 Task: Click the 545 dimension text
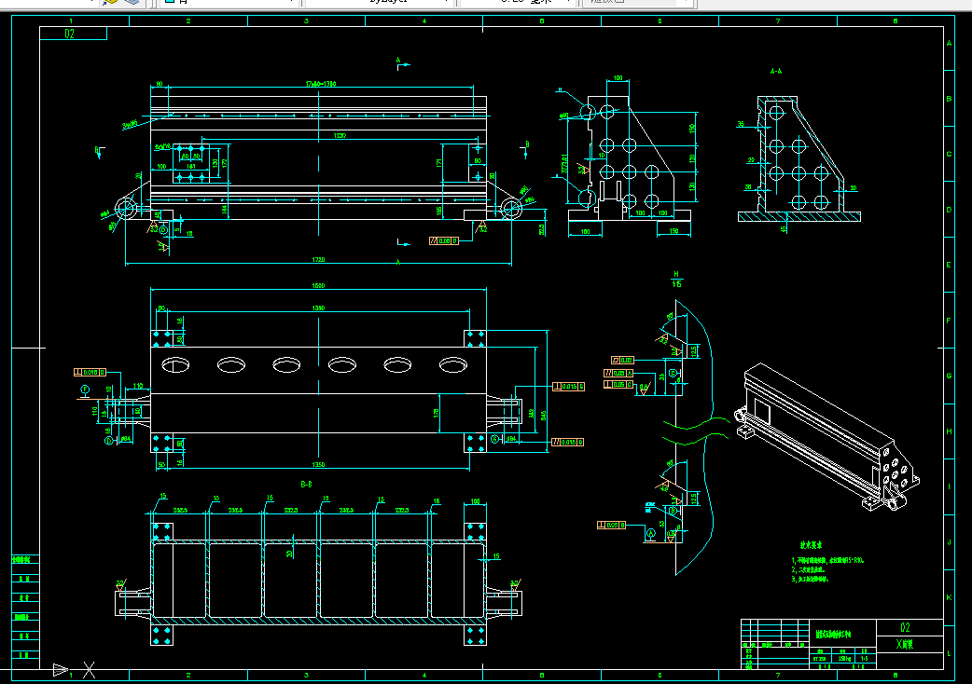(x=543, y=416)
